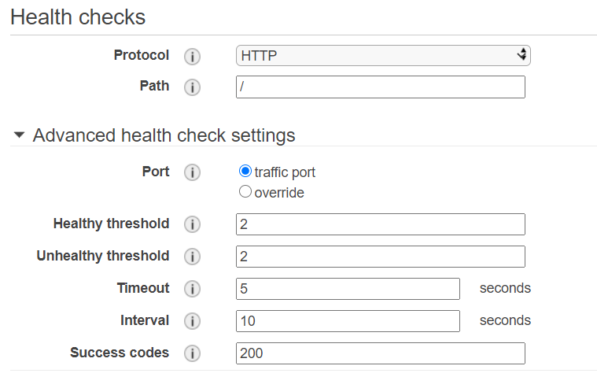Screen dimensions: 597x388
Task: Click the Advanced health check settings heading
Action: click(164, 135)
